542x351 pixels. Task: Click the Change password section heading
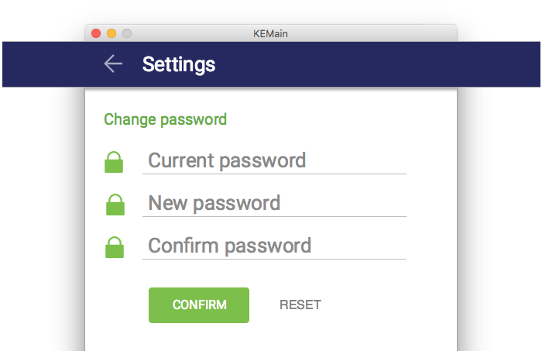(165, 119)
